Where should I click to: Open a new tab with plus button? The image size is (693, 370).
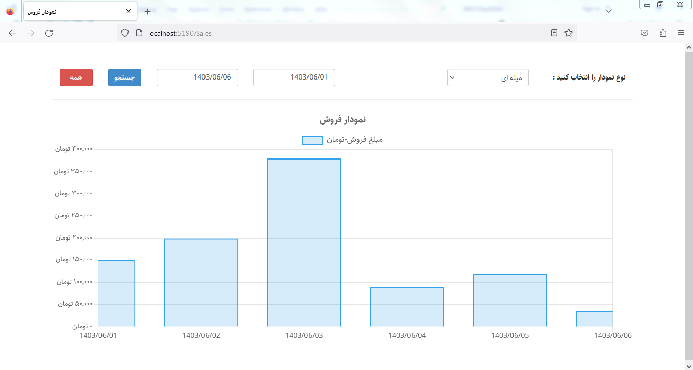pos(147,11)
